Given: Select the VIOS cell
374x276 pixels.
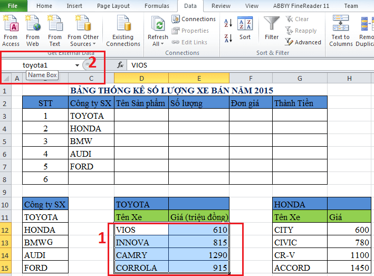Looking at the screenshot, I should pos(141,230).
